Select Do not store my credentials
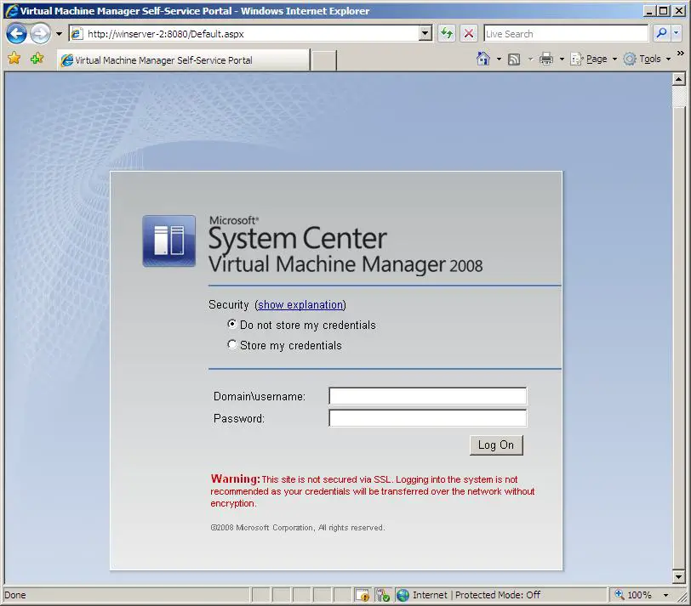 click(231, 325)
